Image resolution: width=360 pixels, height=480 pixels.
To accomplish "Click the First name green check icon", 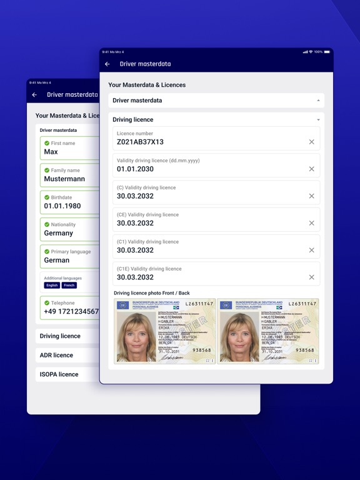I will point(47,143).
